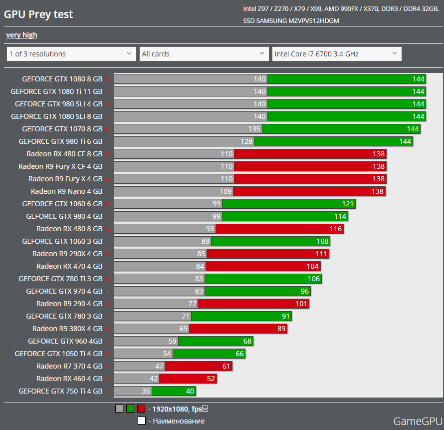This screenshot has width=444, height=430.
Task: Remove GEFORCE GTX 1060 3 GB with x
Action: click(107, 242)
